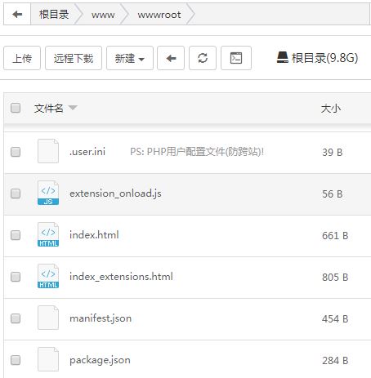Click the HTML icon of index_extensions.html
This screenshot has height=378, width=371.
[x=48, y=276]
